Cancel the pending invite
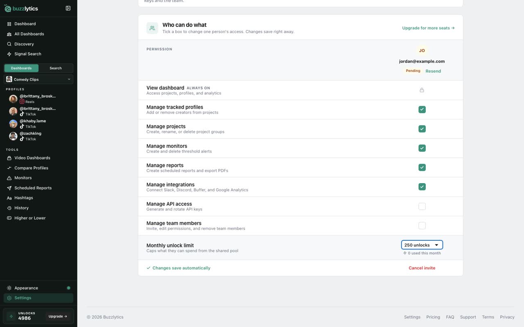 click(x=422, y=268)
